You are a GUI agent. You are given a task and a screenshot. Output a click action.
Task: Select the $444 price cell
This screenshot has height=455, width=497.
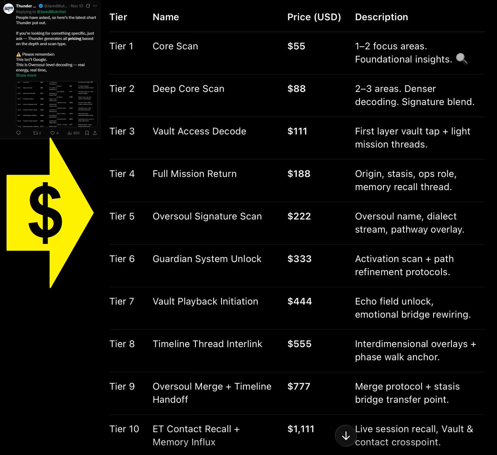pos(300,301)
